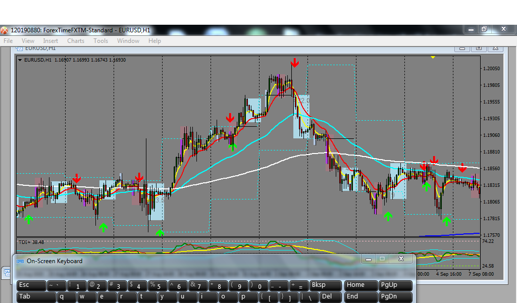Click the 4 key on the keyboard
The height and width of the screenshot is (303, 517).
pos(137,285)
